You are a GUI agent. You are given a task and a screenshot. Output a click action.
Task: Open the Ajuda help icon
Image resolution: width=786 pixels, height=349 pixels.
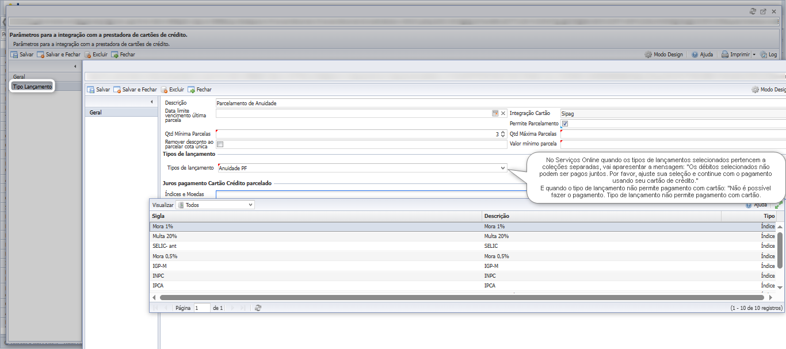tap(695, 55)
